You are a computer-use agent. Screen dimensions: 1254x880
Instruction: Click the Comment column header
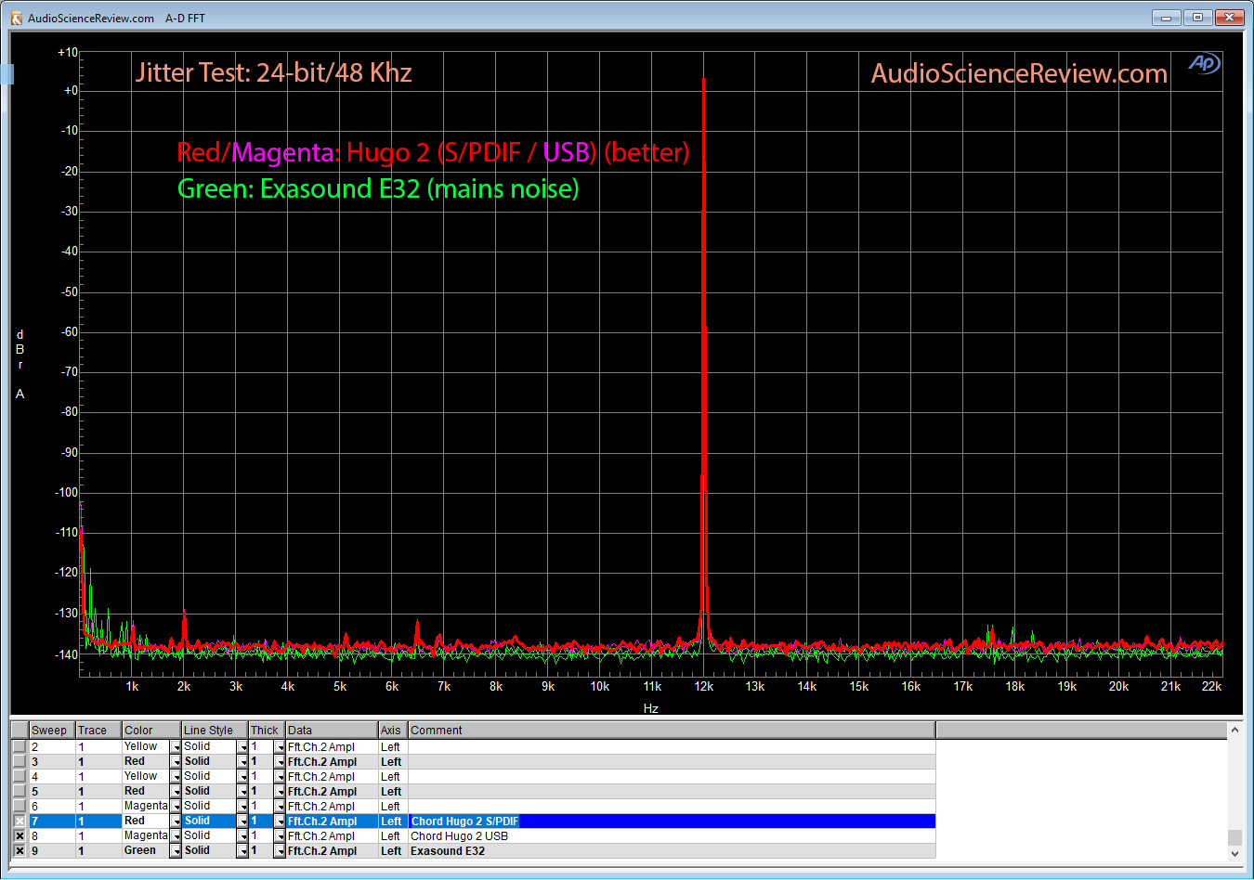672,731
